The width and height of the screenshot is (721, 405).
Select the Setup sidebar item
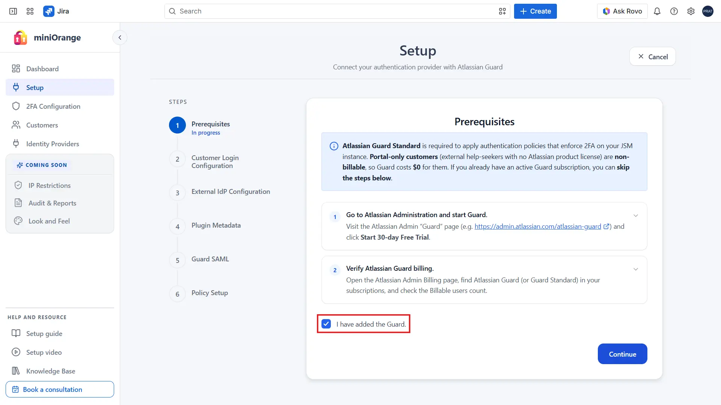(x=60, y=87)
